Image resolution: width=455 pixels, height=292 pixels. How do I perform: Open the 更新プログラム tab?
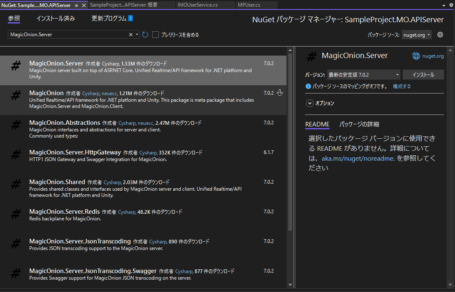point(109,18)
